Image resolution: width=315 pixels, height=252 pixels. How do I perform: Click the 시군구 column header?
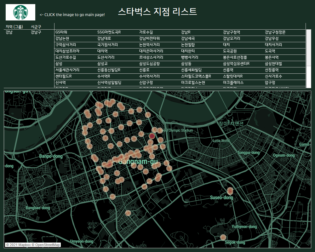[x=36, y=27]
